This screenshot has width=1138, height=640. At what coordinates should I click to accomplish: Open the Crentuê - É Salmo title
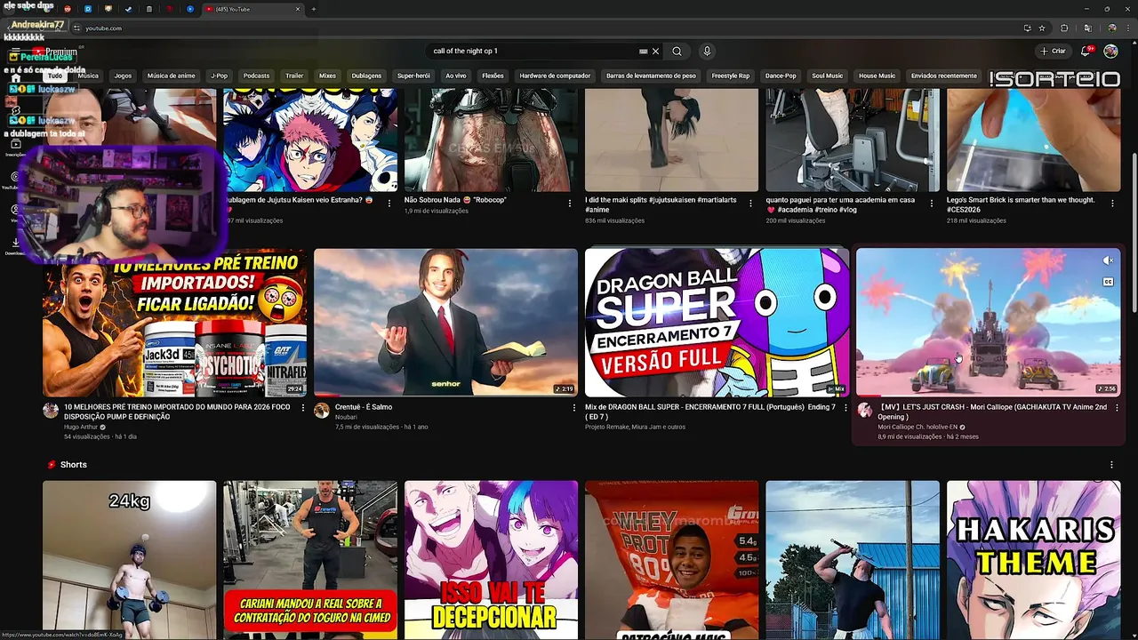click(x=364, y=407)
